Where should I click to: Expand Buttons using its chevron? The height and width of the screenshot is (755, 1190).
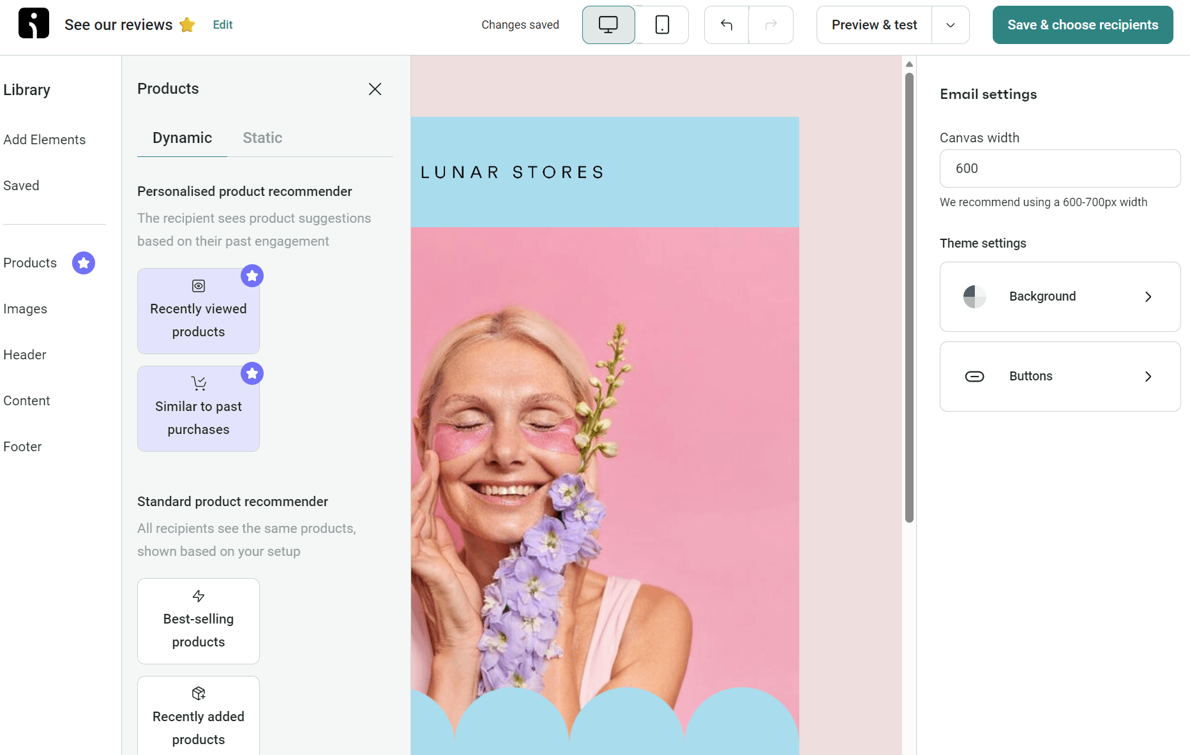click(x=1148, y=377)
